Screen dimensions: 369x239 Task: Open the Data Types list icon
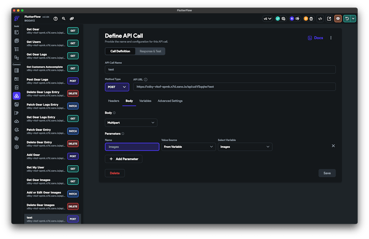coord(17,79)
